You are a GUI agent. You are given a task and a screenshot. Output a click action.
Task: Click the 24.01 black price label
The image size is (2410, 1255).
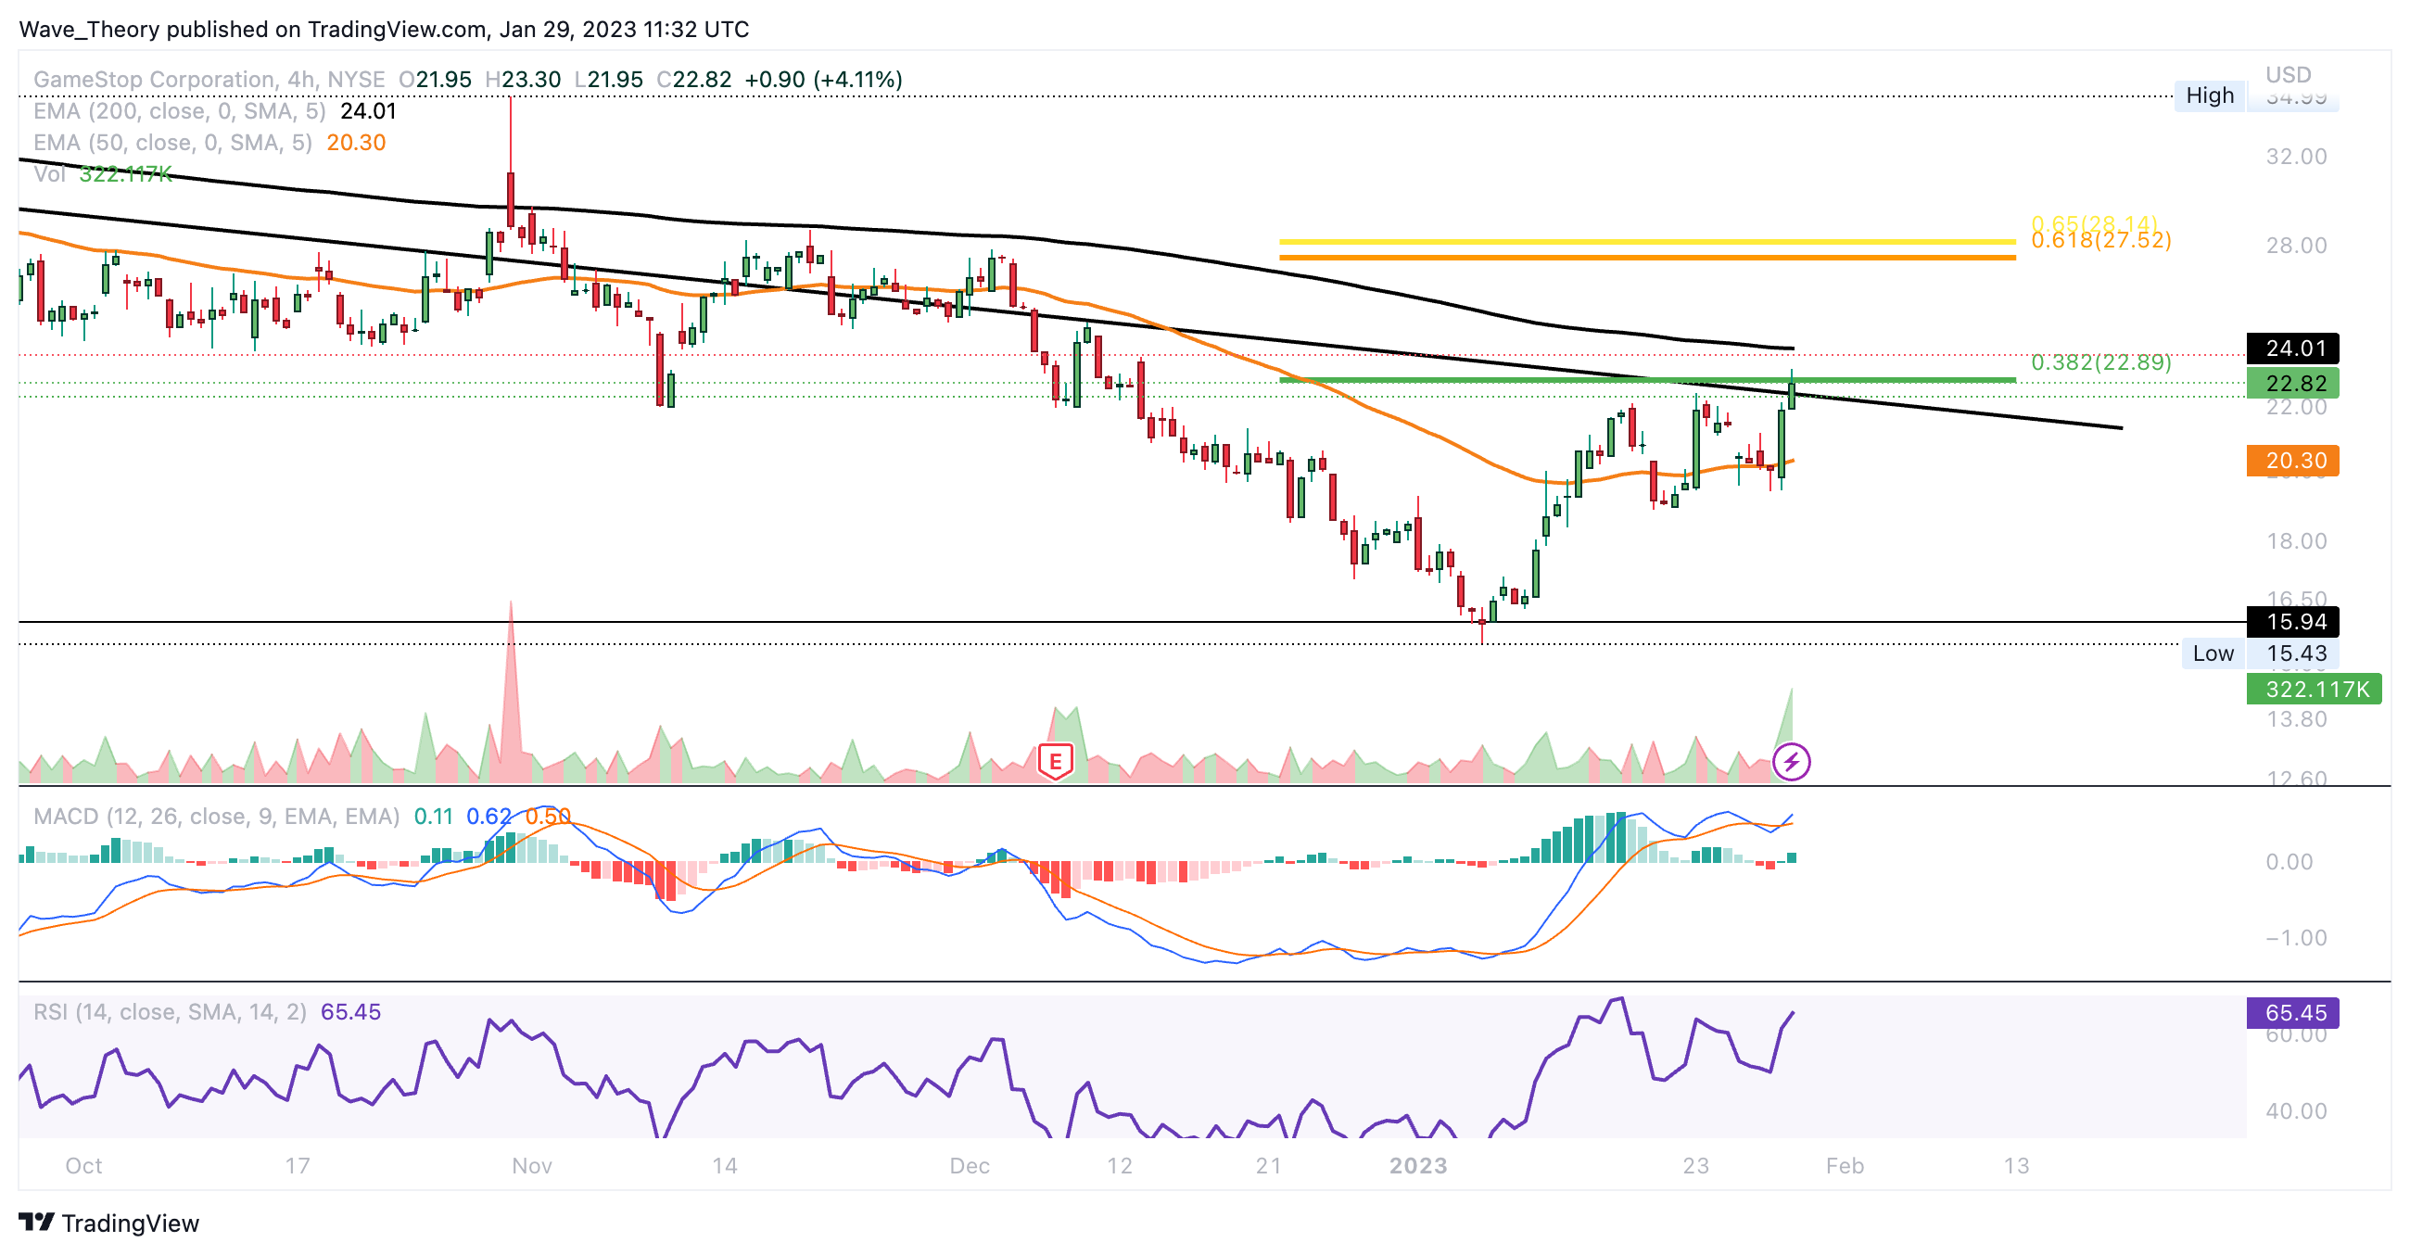2291,349
